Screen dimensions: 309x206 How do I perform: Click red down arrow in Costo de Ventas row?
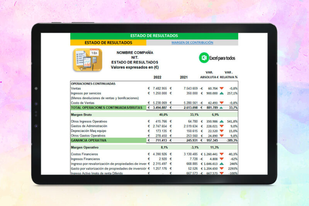coord(222,103)
